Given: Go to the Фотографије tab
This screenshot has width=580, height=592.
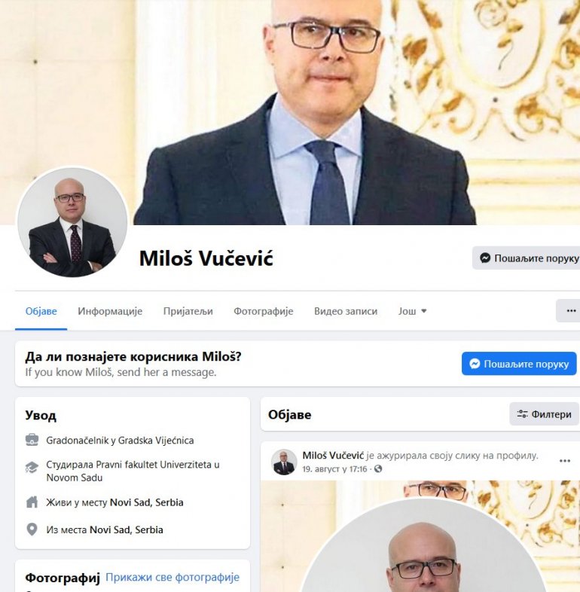Looking at the screenshot, I should point(263,311).
